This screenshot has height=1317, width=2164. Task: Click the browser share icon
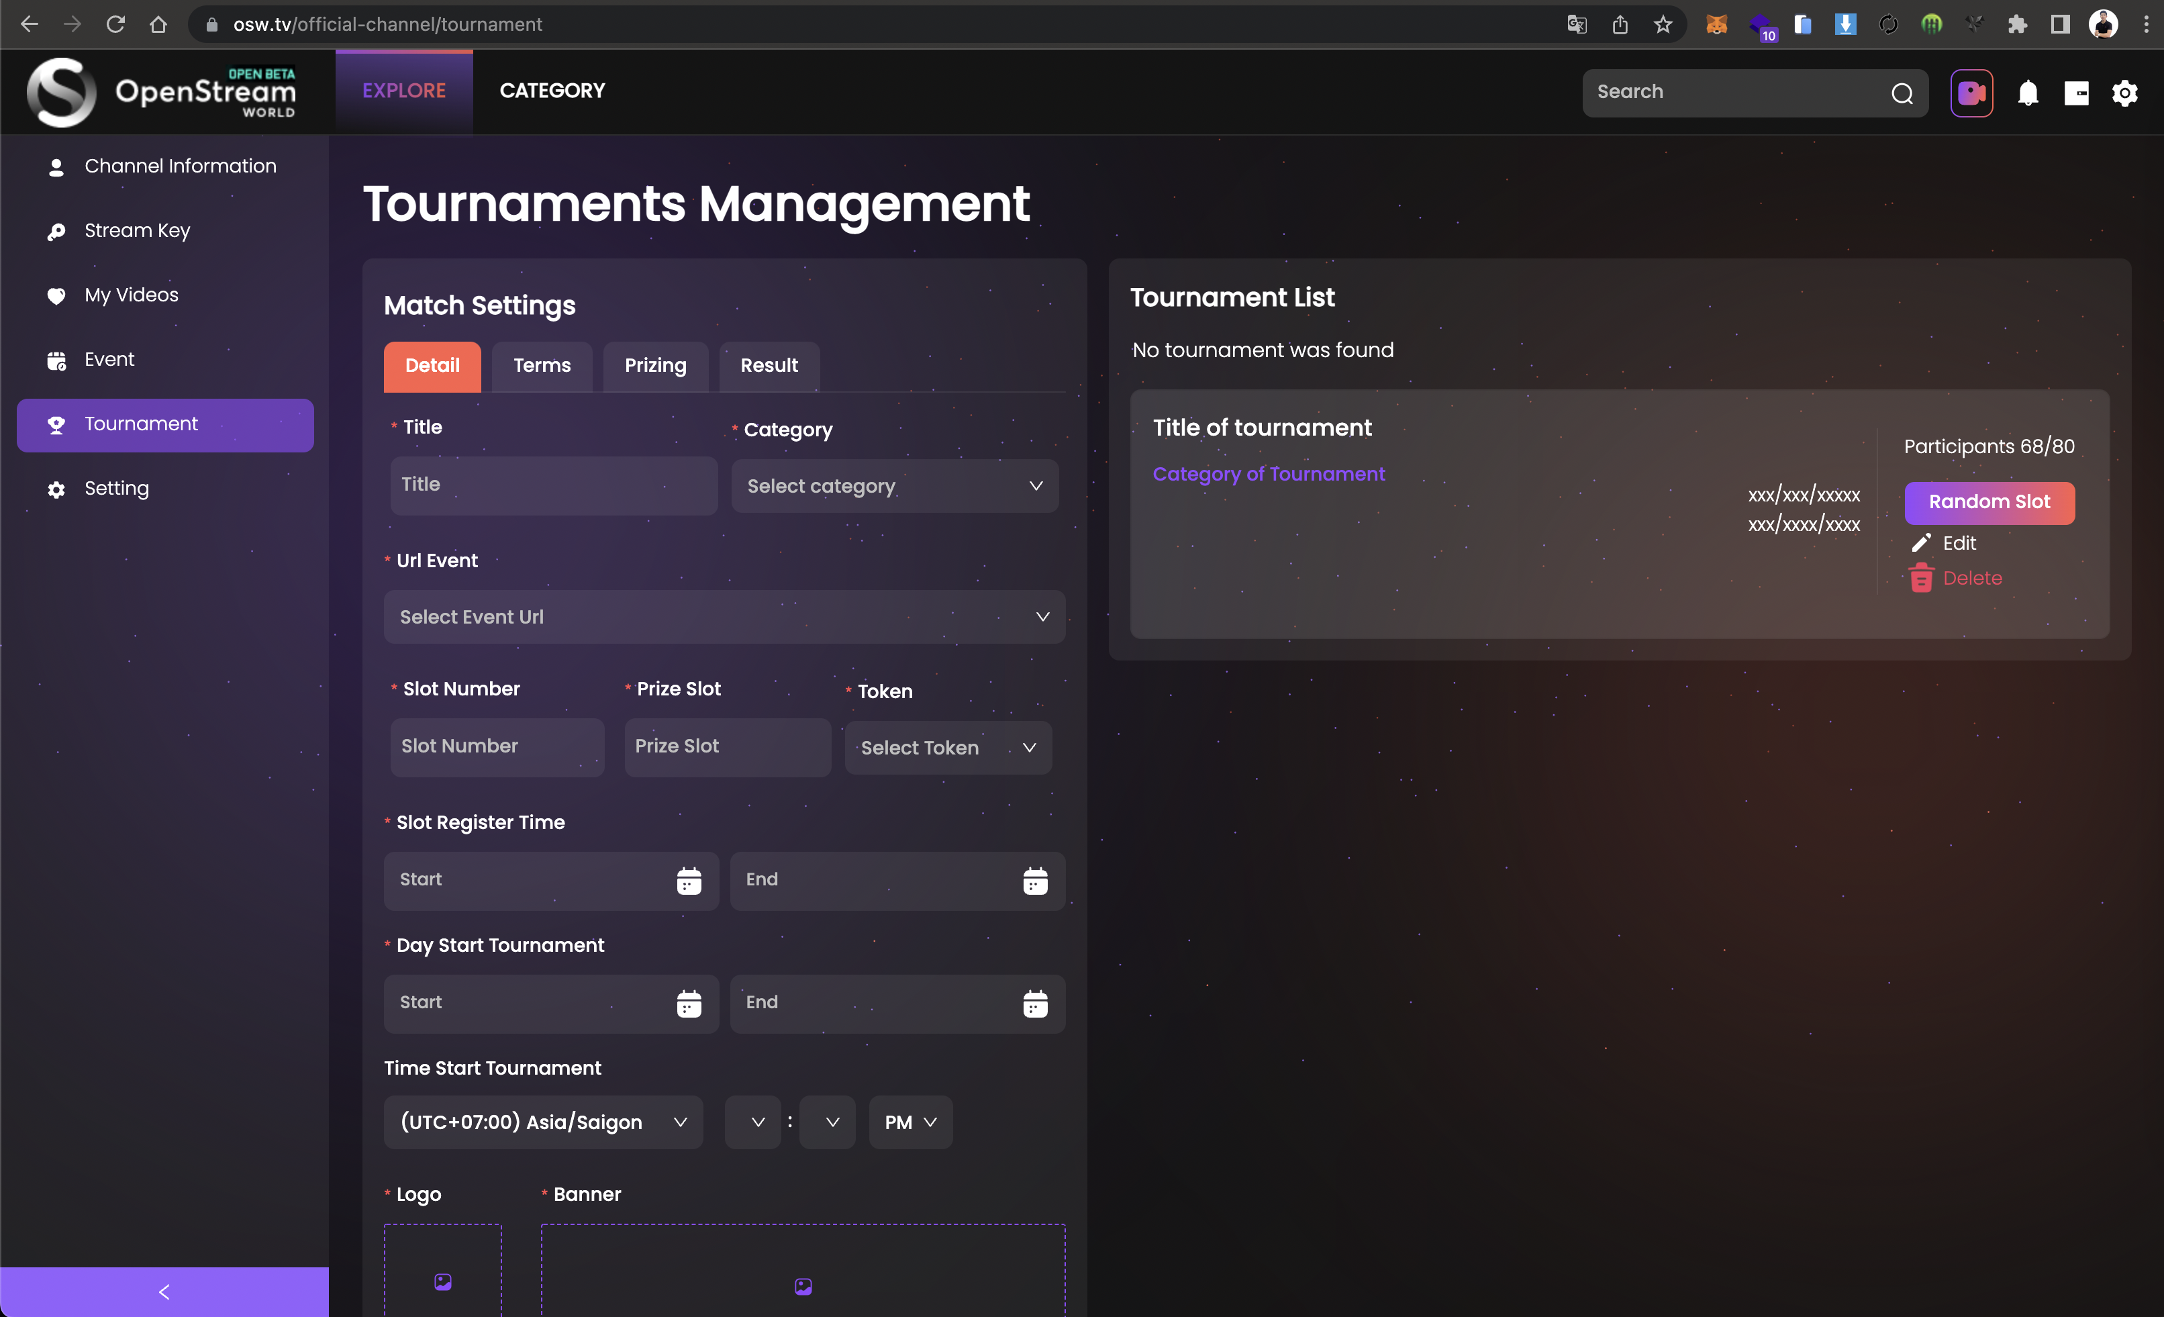(1620, 25)
